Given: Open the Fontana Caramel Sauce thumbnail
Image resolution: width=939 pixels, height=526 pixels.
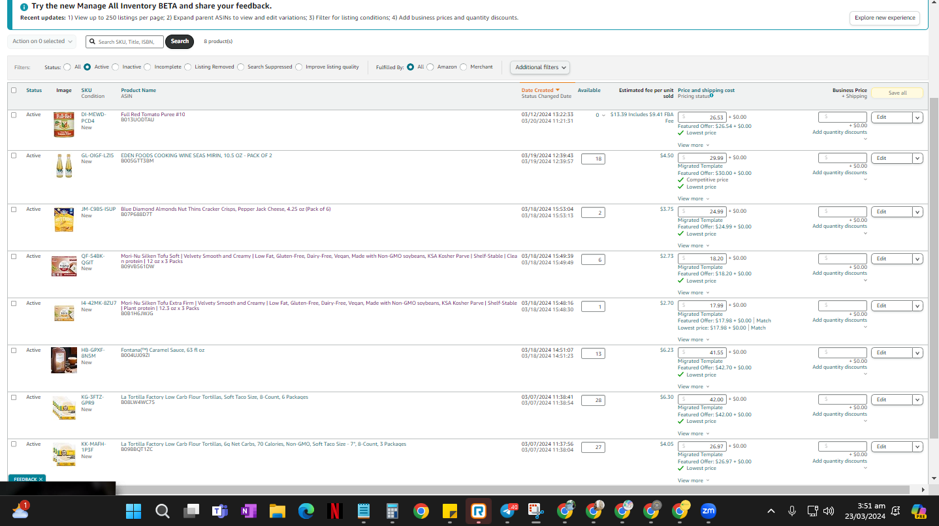Looking at the screenshot, I should pos(64,360).
